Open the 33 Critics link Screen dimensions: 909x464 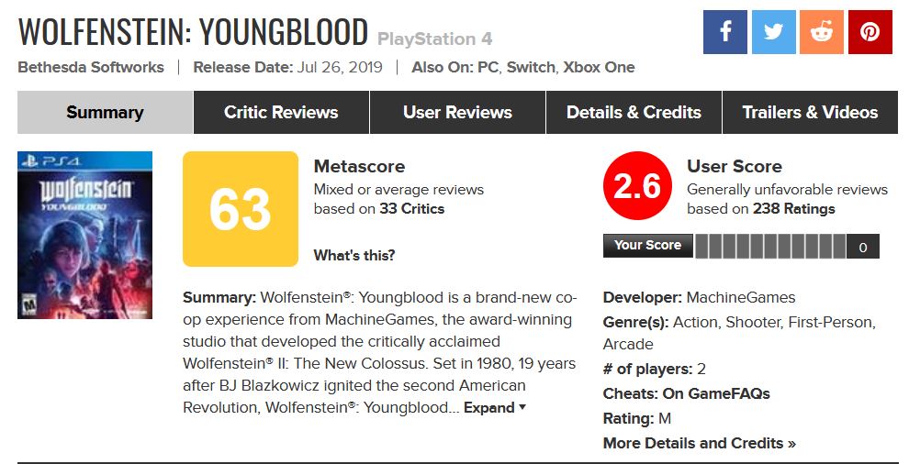point(411,209)
